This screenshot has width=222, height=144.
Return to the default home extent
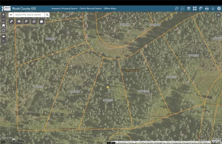click(x=3, y=25)
